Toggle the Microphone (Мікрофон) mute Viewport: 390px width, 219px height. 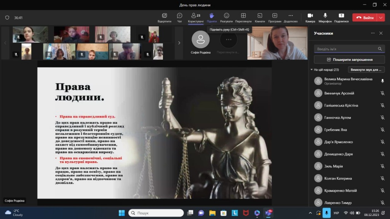point(325,17)
